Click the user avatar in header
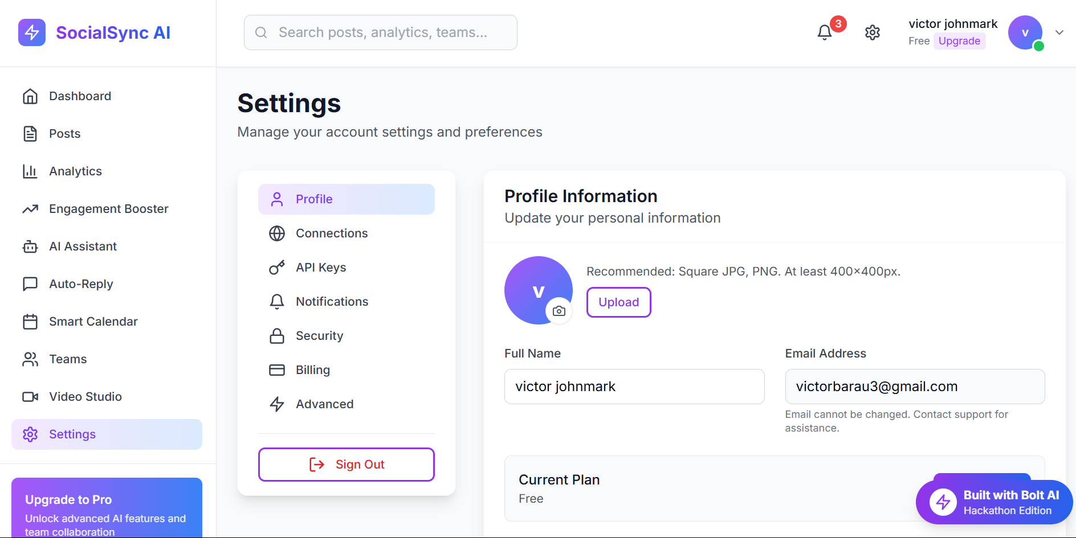1076x538 pixels. point(1025,32)
